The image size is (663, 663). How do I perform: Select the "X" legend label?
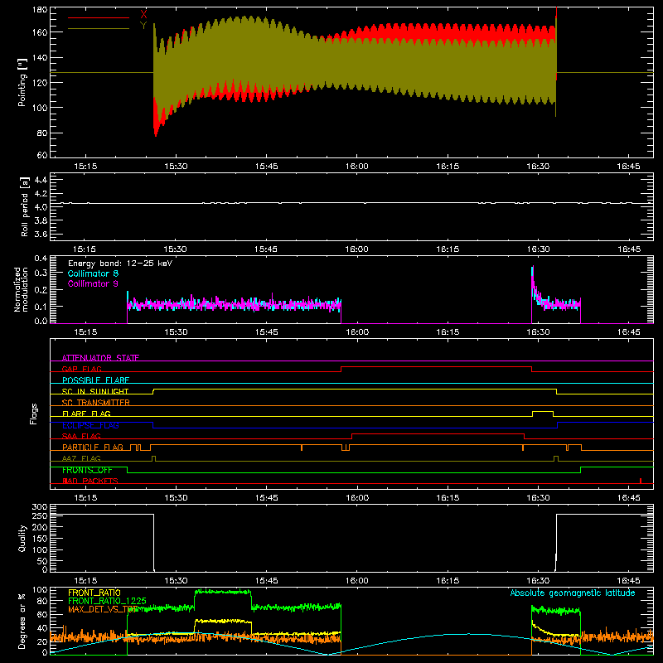point(143,15)
